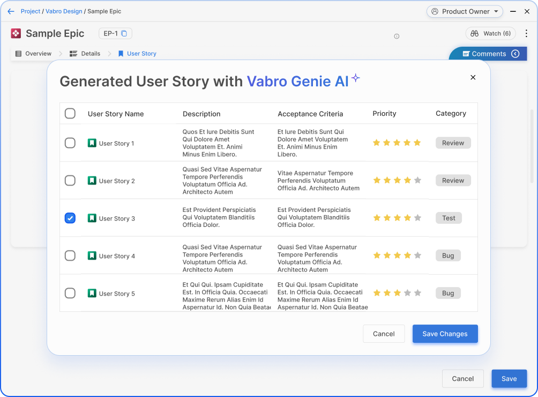Viewport: 538px width, 397px height.
Task: Open the Vabro Design breadcrumb link
Action: click(64, 11)
